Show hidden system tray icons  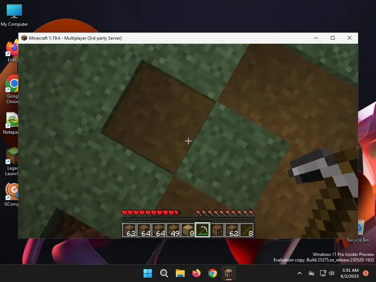(x=300, y=273)
